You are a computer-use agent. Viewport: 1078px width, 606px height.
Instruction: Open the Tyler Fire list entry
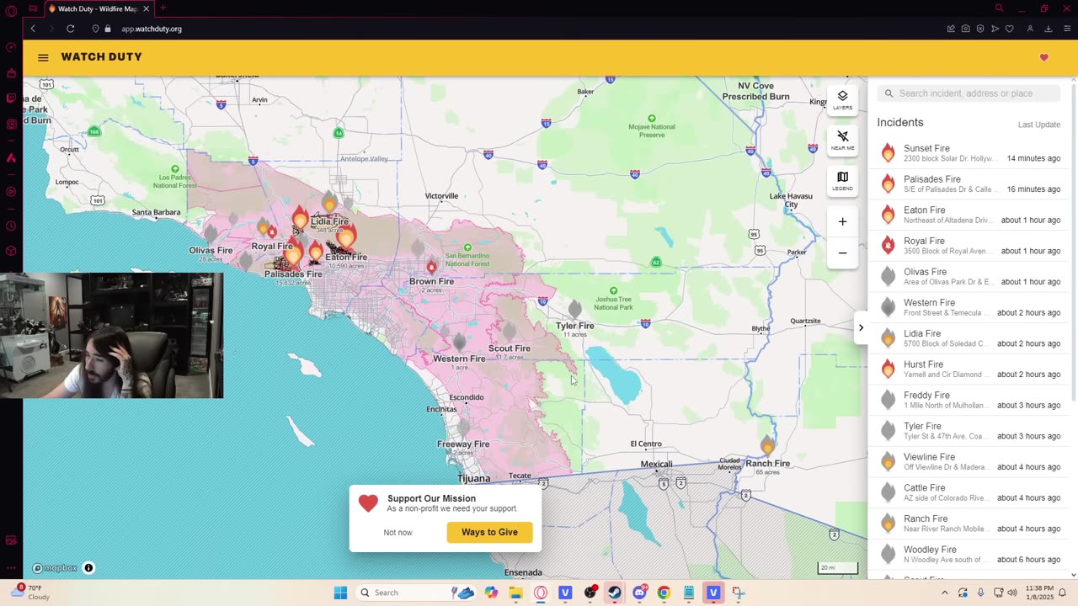coord(969,431)
